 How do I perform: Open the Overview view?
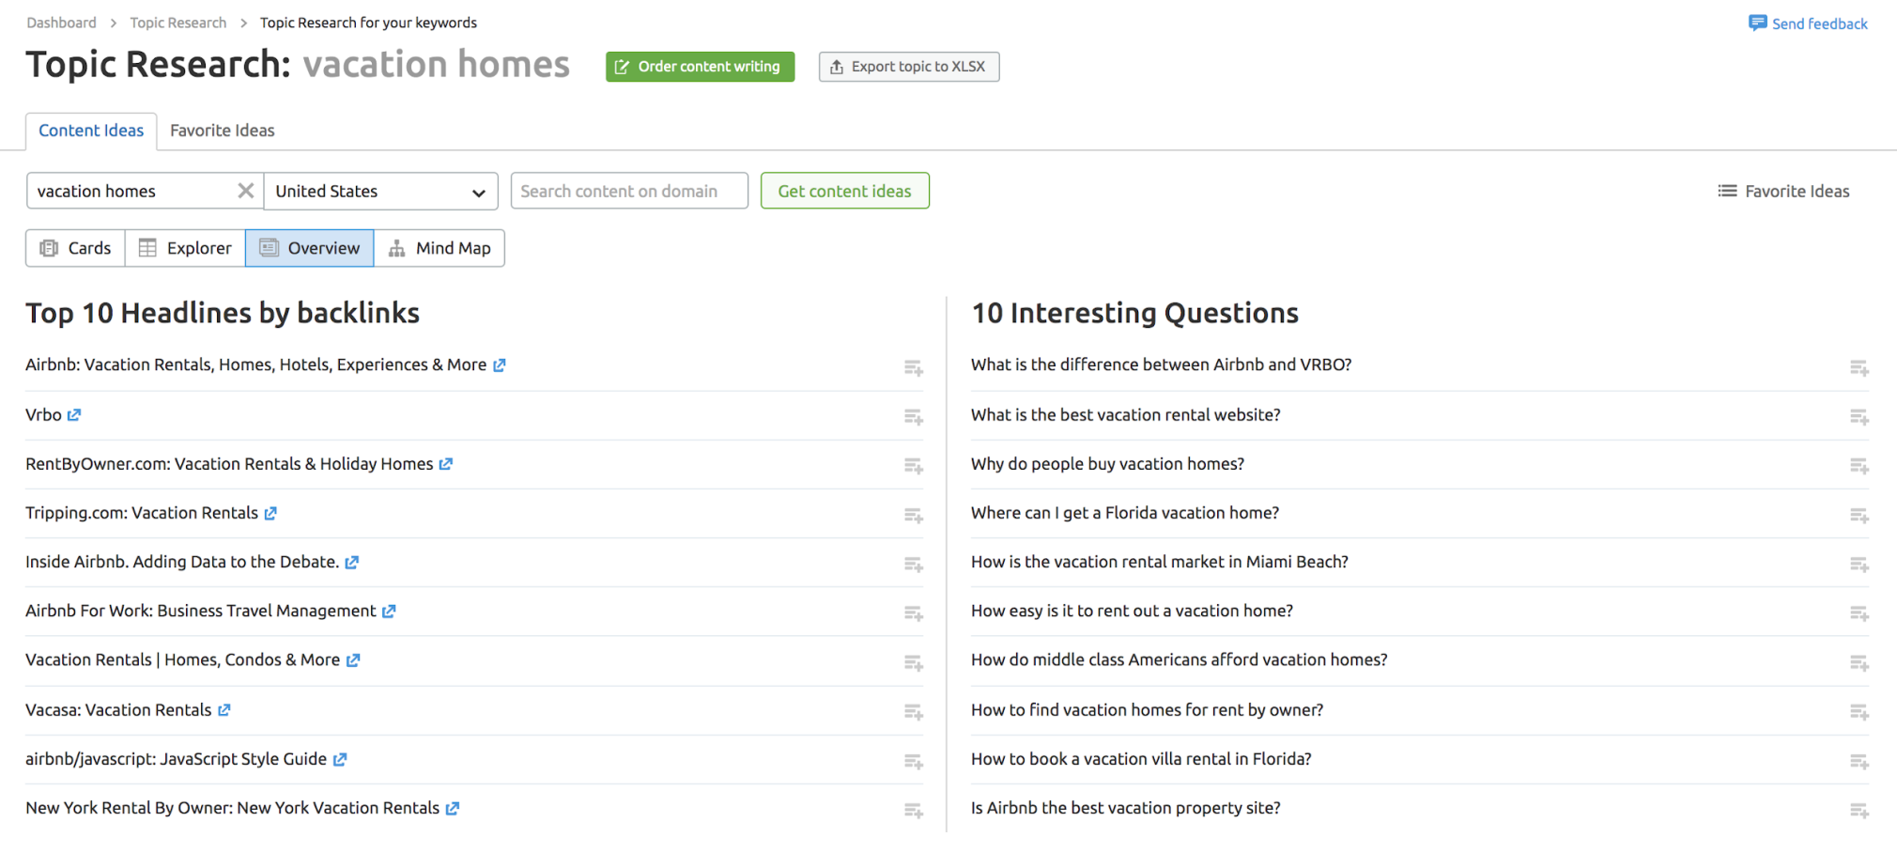coord(310,247)
